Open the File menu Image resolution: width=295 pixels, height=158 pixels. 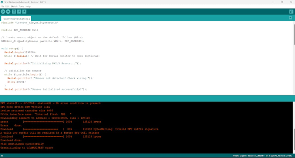(x=2, y=6)
